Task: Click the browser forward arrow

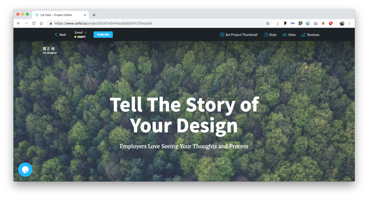Action: coord(26,23)
